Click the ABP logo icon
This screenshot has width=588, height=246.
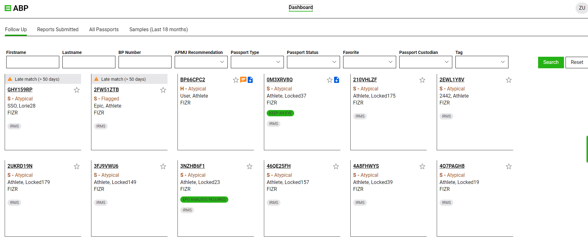pyautogui.click(x=8, y=8)
